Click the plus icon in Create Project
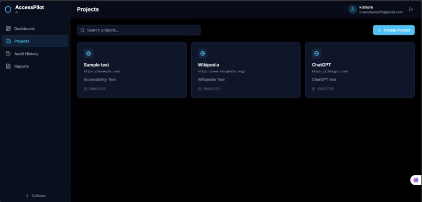 (x=380, y=30)
